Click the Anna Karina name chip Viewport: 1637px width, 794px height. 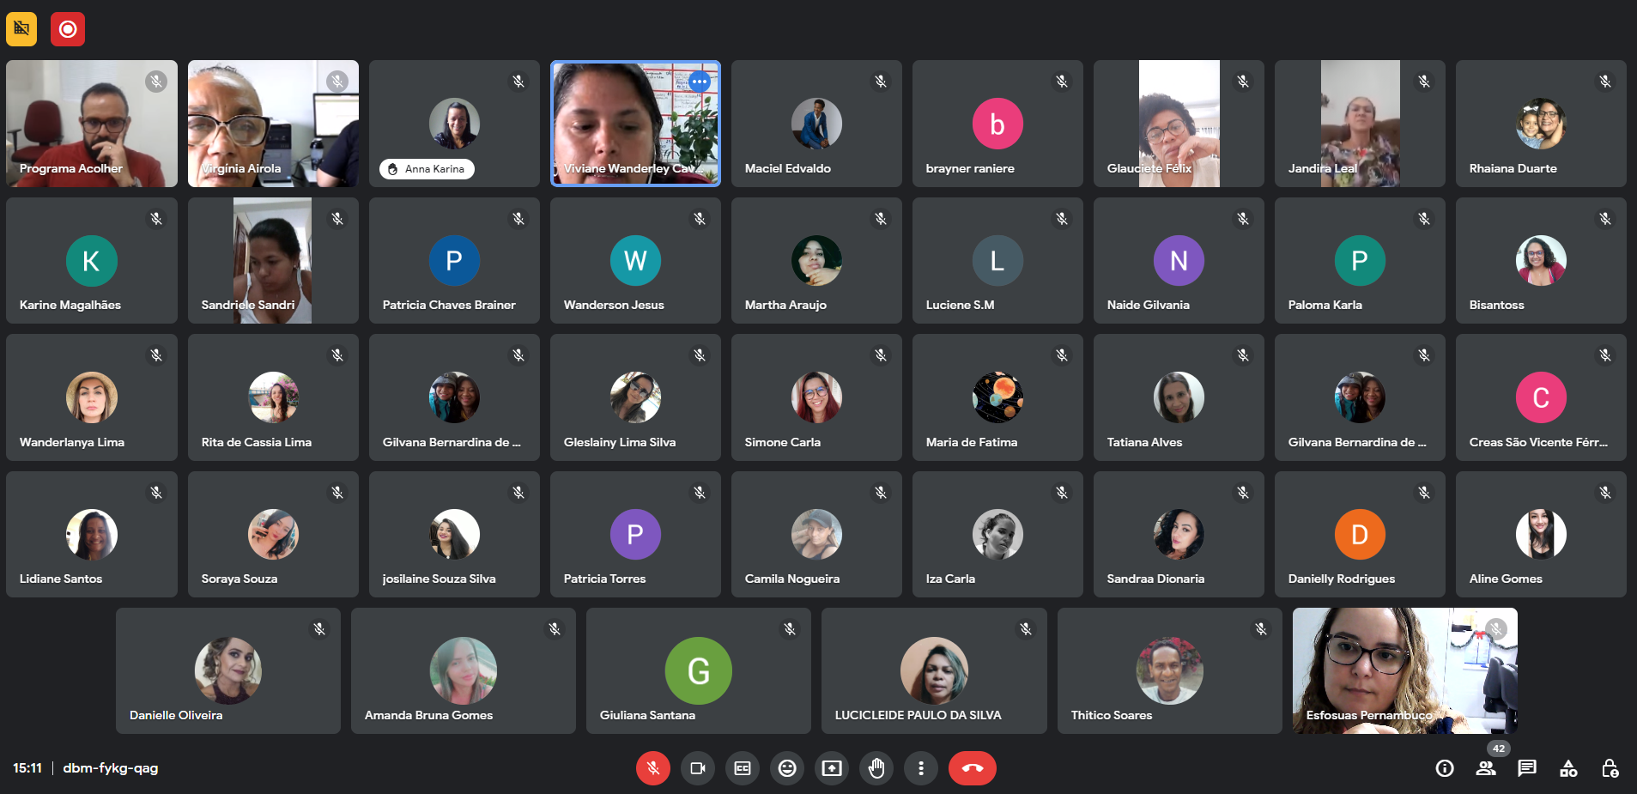[427, 169]
